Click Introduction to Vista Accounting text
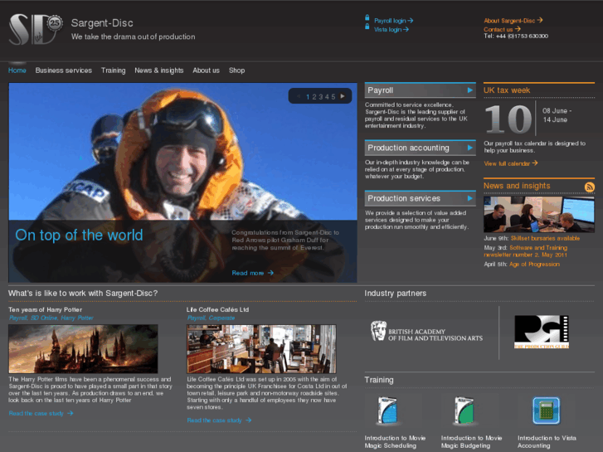 click(x=547, y=441)
